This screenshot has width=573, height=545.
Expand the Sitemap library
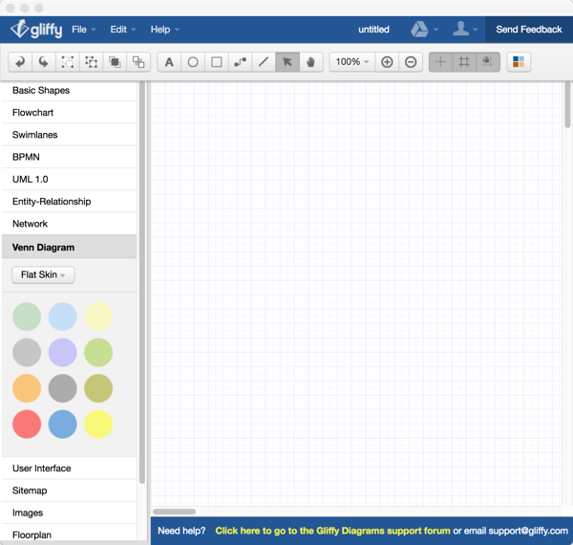point(69,490)
